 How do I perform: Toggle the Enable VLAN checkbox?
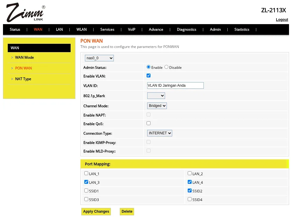coord(148,76)
